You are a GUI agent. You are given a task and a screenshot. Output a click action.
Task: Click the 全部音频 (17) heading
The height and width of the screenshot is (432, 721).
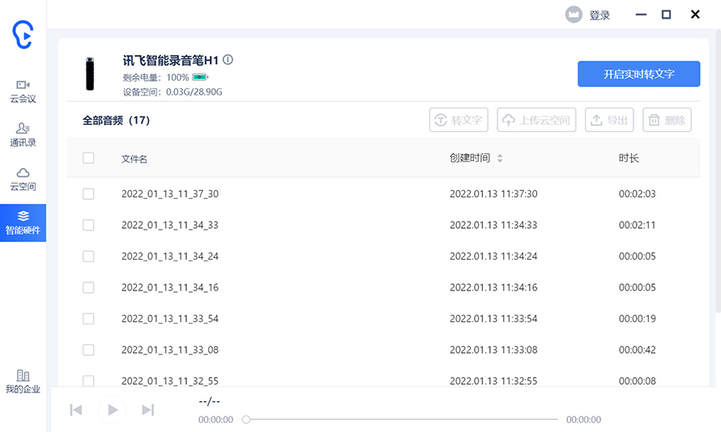[x=116, y=121]
